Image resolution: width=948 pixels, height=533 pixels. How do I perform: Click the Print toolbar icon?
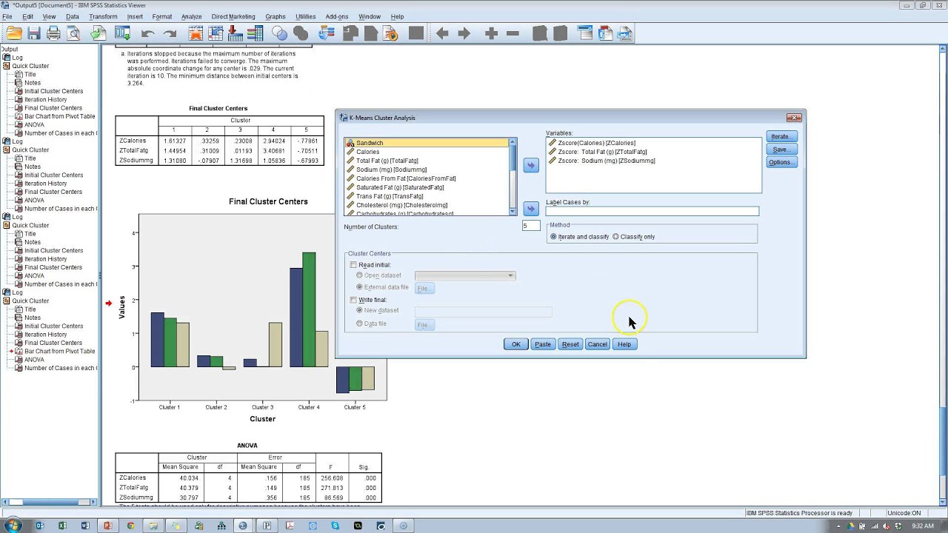53,33
